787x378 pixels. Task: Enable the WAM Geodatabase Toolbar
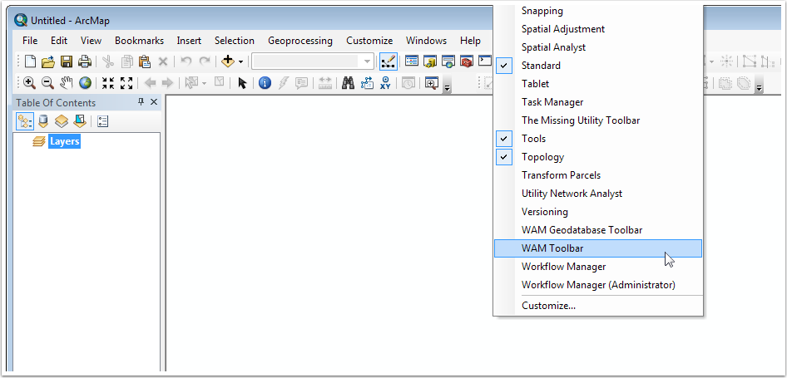pos(598,230)
